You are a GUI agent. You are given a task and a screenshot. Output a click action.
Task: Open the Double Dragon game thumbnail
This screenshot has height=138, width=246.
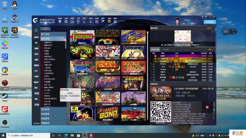pos(133,68)
